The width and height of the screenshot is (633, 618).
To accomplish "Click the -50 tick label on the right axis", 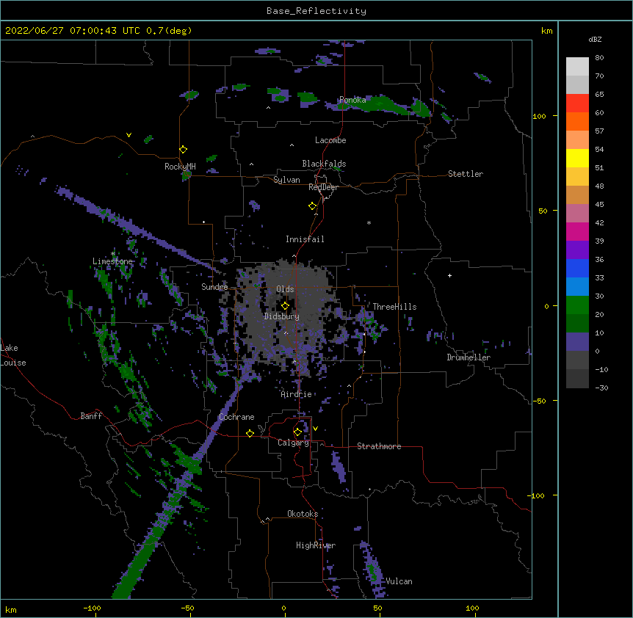I will pyautogui.click(x=539, y=401).
